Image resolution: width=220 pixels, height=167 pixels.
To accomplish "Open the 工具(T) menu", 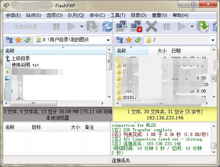I will 118,15.
